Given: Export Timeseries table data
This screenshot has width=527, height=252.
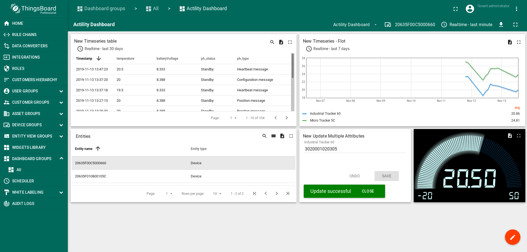Looking at the screenshot, I should (x=281, y=42).
